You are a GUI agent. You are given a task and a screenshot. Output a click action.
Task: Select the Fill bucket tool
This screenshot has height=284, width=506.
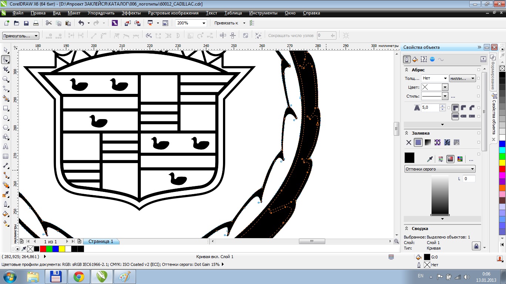6,214
